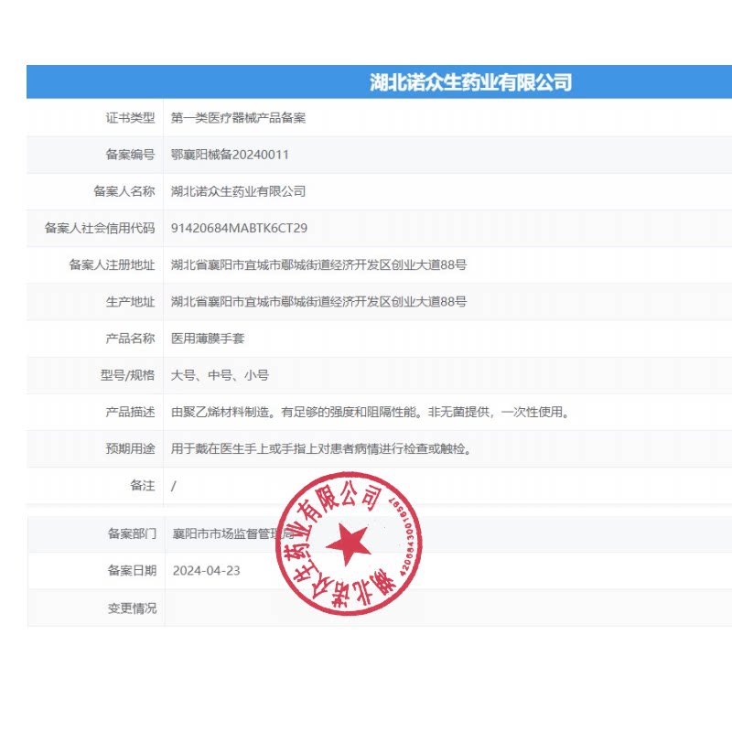
Task: Select the 备案编号 label
Action: click(x=130, y=155)
